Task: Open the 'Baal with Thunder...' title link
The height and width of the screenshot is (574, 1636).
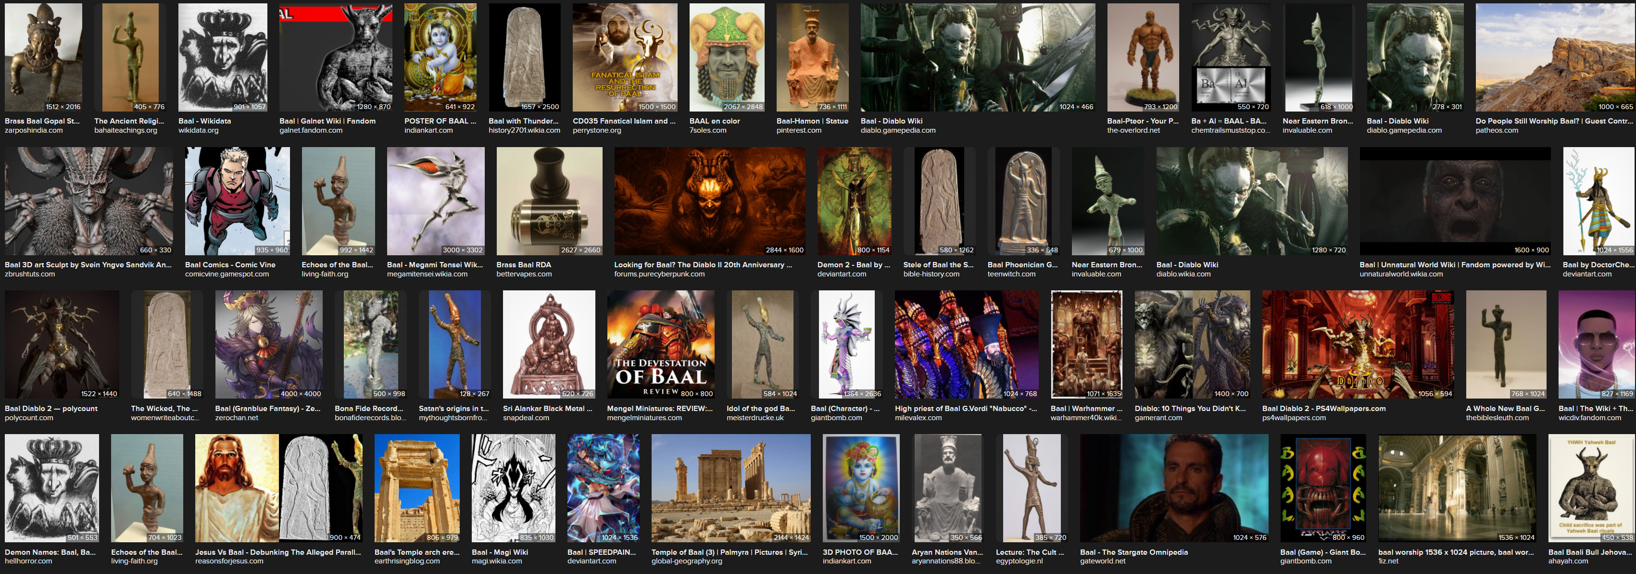Action: [524, 121]
